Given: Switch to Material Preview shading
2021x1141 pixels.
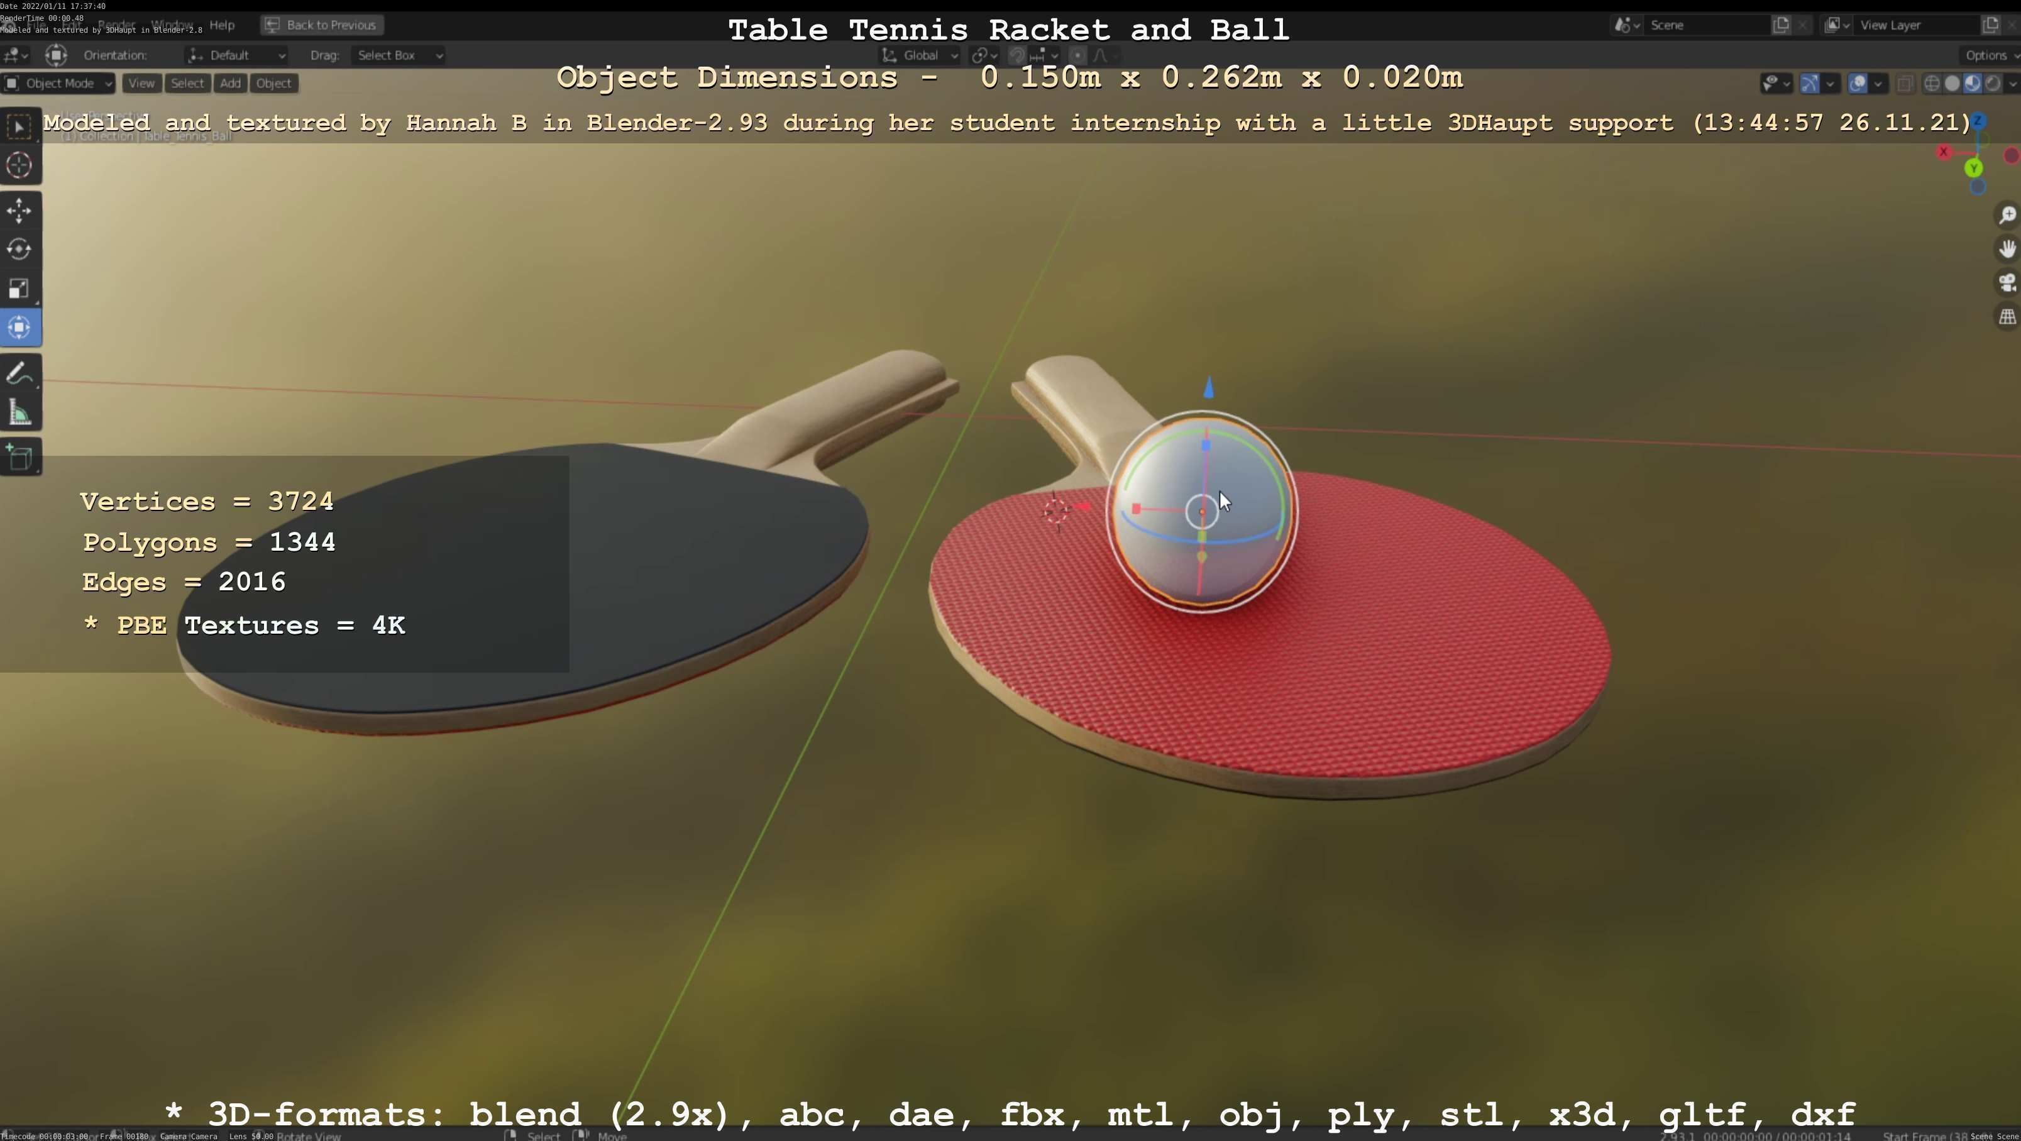Looking at the screenshot, I should 1971,83.
